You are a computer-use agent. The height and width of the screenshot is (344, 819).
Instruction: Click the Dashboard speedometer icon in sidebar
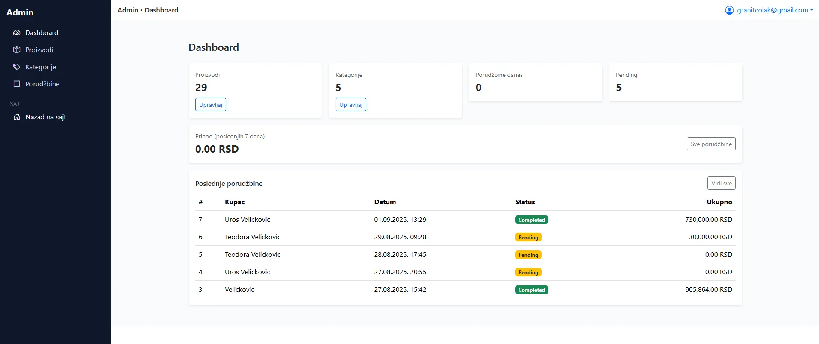click(x=17, y=32)
